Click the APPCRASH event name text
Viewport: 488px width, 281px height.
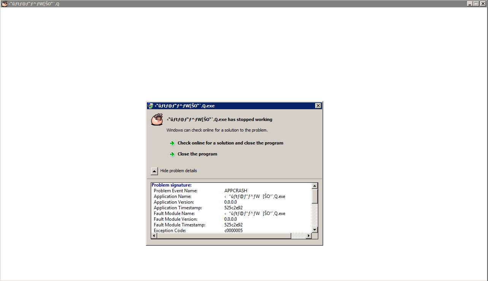[235, 191]
